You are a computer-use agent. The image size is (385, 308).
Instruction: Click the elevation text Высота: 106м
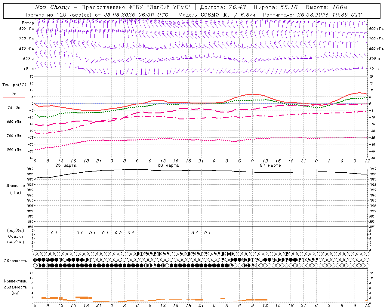click(326, 7)
